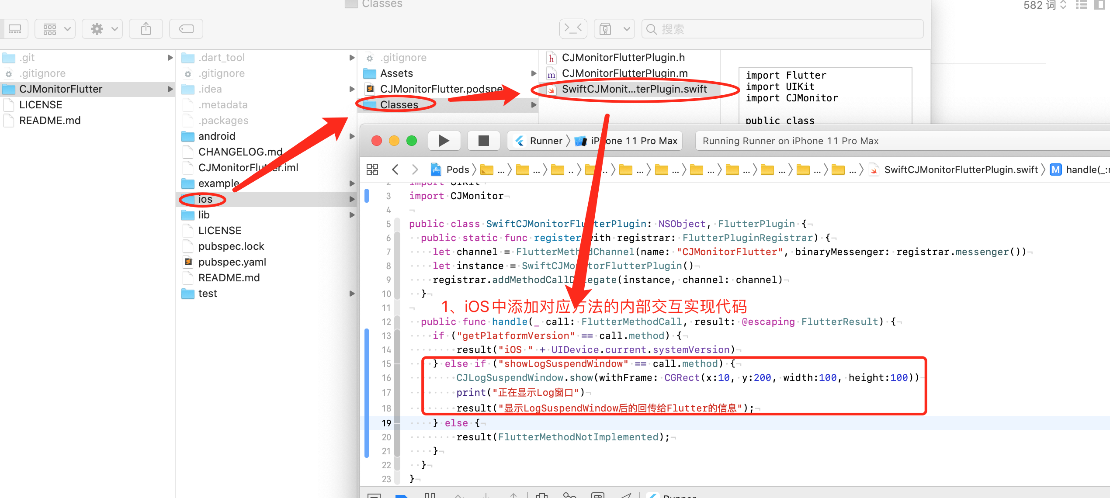Select README.md in the first Finder column
1110x498 pixels.
tap(87, 121)
